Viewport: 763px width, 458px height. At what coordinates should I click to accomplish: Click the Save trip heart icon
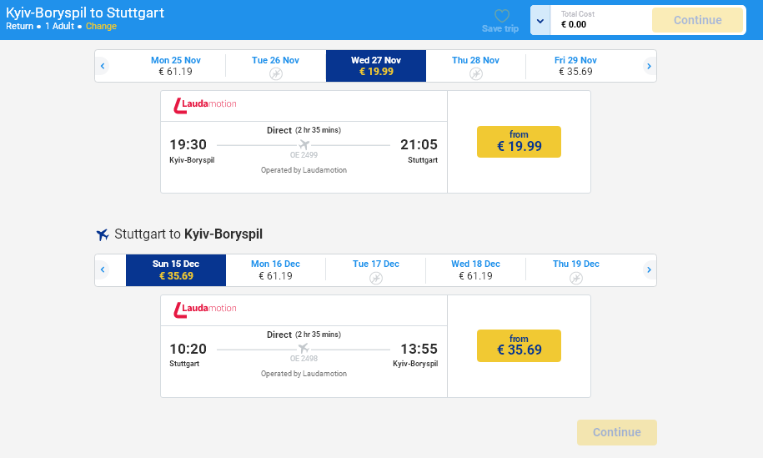(501, 16)
